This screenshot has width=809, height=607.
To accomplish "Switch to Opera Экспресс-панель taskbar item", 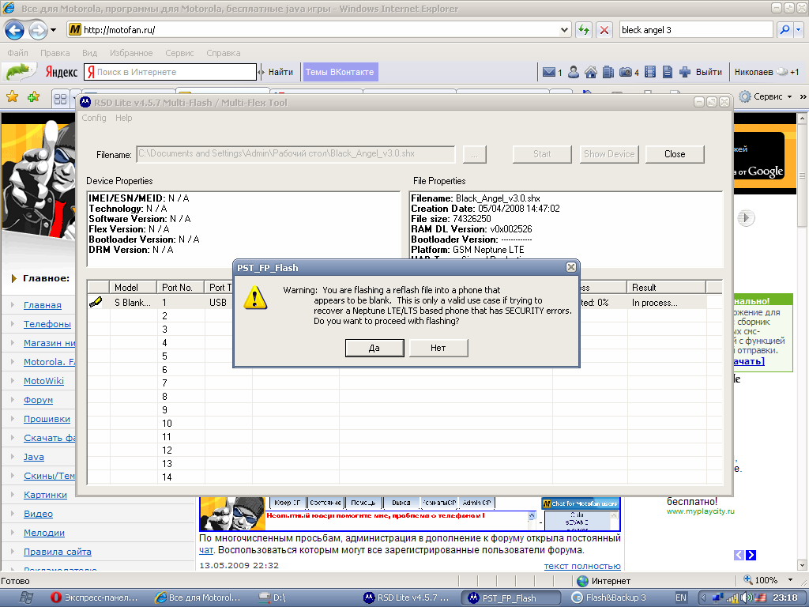I will click(x=96, y=598).
